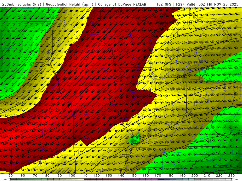Click the 100 value on the color scale
This screenshot has height=181, width=242.
pyautogui.click(x=72, y=176)
